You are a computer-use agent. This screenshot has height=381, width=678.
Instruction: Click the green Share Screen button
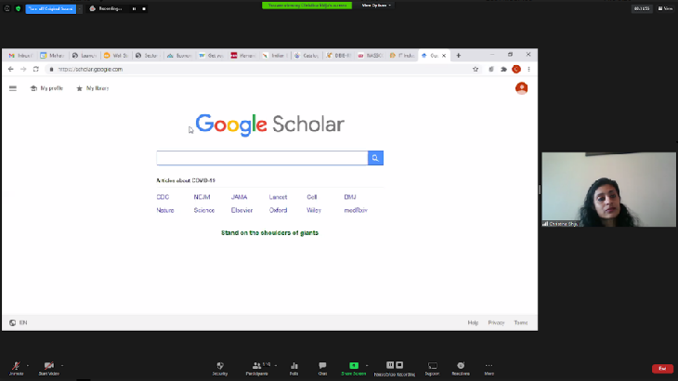353,365
